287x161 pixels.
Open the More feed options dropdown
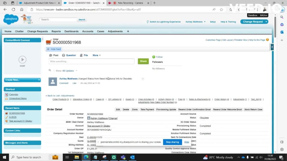(96, 55)
